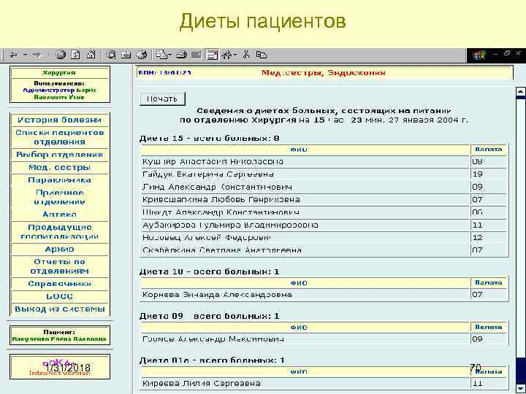The image size is (526, 394).
Task: Click Выход из системы to log out
Action: [59, 309]
